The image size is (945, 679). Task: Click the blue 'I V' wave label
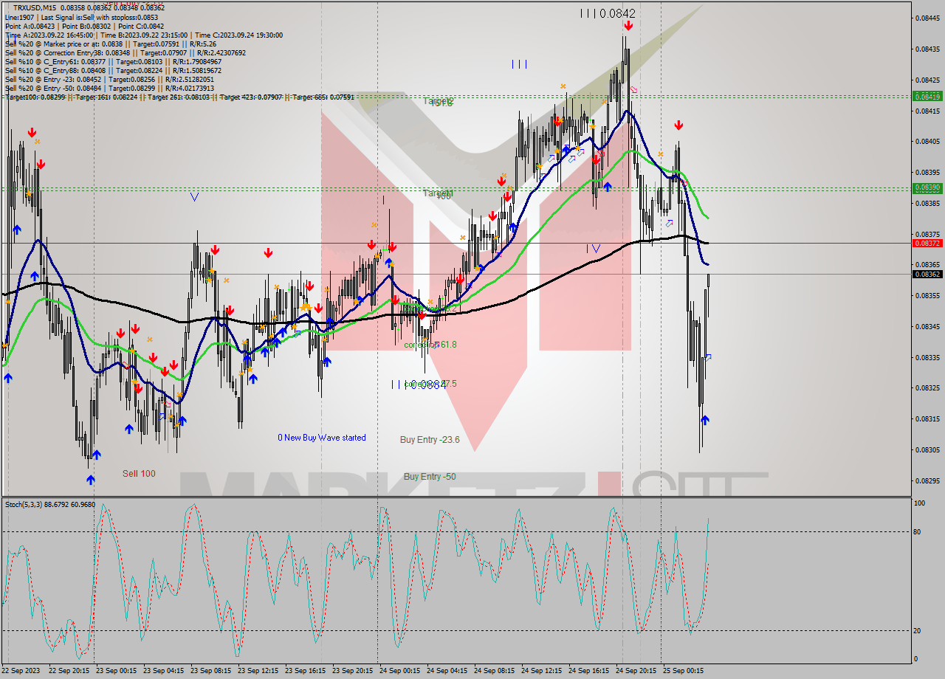(593, 249)
